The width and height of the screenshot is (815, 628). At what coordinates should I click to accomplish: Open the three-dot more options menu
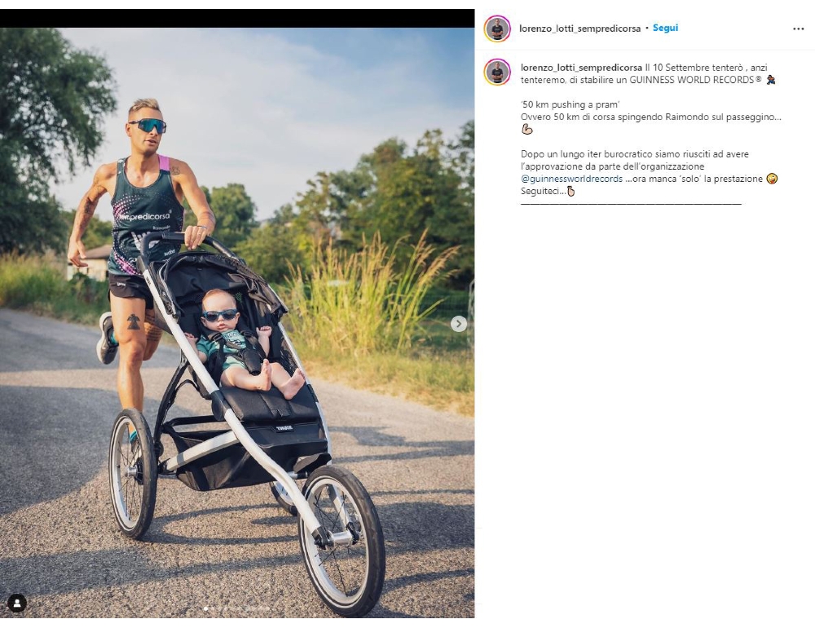(799, 29)
